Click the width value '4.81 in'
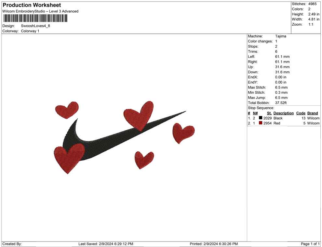This screenshot has height=247, width=322. point(314,19)
